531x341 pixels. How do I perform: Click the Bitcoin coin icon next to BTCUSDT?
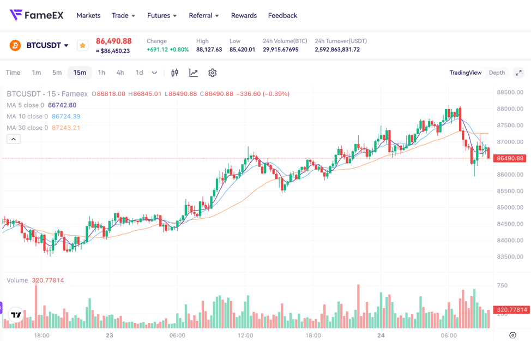click(14, 45)
